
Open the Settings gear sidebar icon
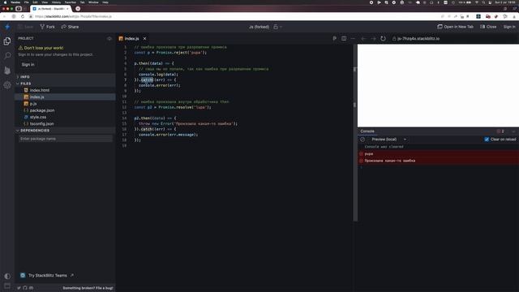pyautogui.click(x=7, y=85)
